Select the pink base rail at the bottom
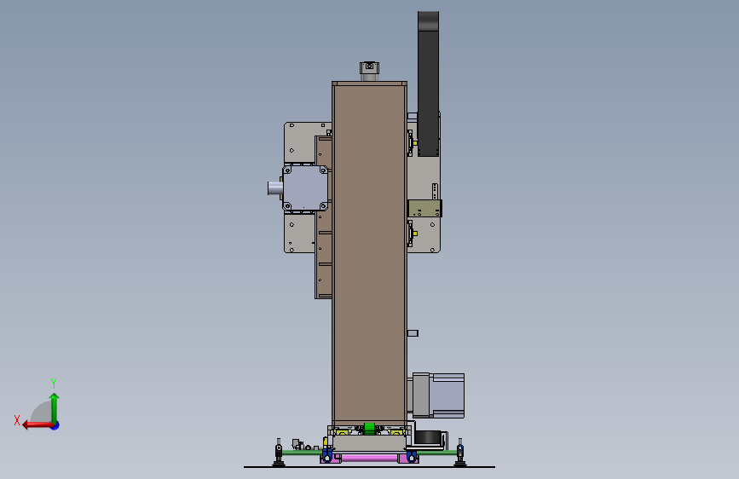 point(370,458)
